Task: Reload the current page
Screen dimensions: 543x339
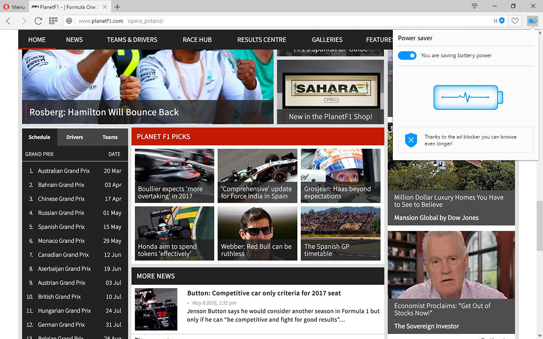Action: coord(38,21)
